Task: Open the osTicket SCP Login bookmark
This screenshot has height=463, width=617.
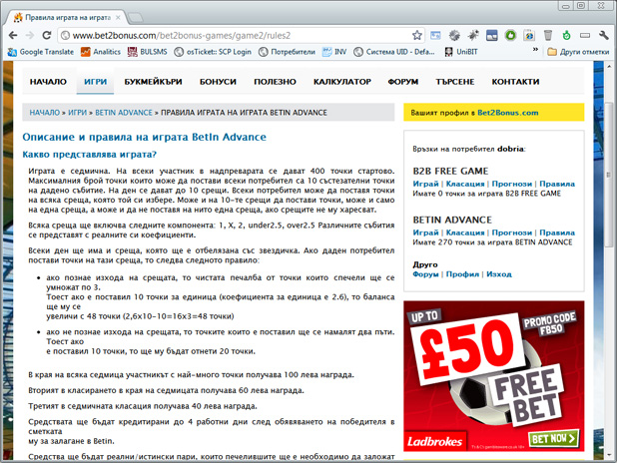Action: point(213,52)
